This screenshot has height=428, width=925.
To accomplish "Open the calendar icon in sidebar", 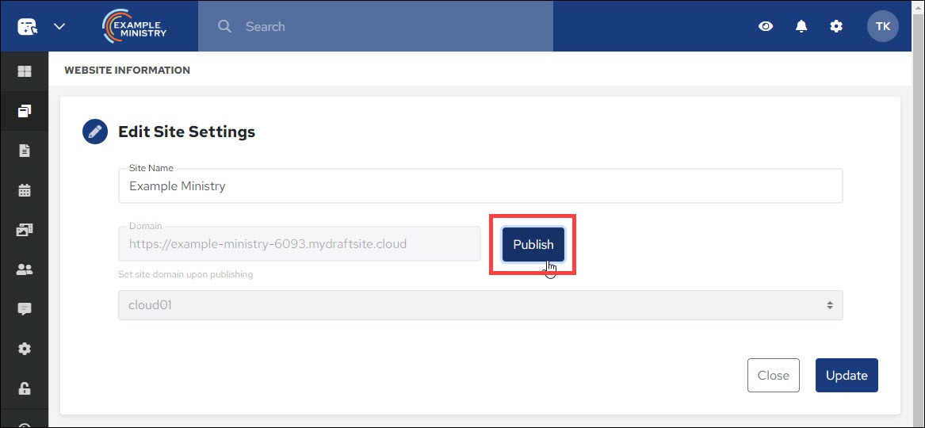I will 25,190.
